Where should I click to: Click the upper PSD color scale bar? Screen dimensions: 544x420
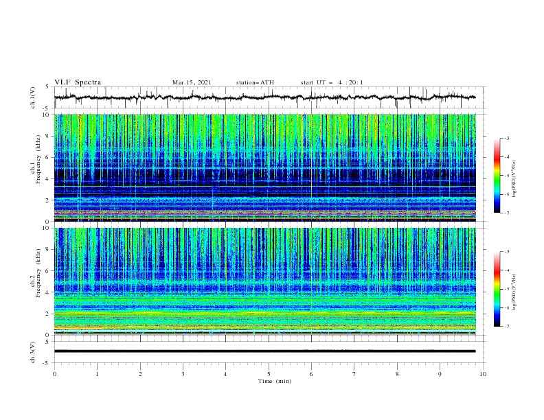[x=497, y=176]
